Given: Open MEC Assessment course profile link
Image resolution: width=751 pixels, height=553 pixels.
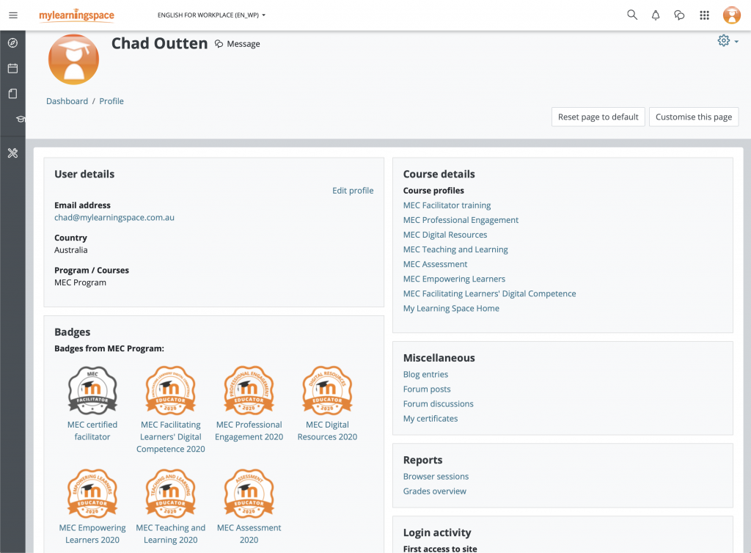Looking at the screenshot, I should pos(436,264).
